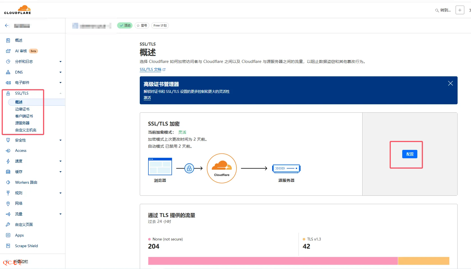Toggle the 星号 star badge

point(142,25)
